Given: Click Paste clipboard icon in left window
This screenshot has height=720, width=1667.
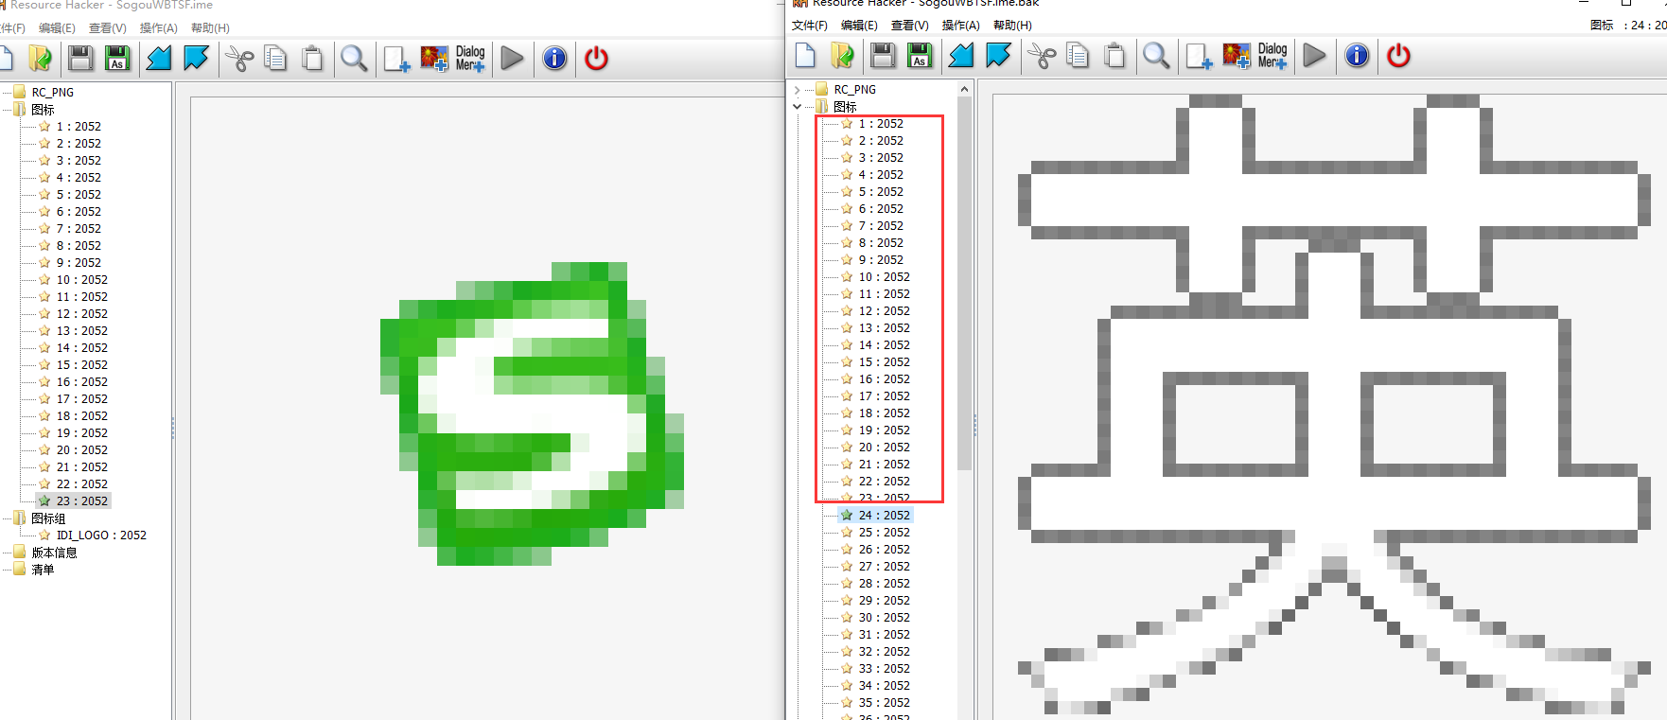Looking at the screenshot, I should tap(312, 59).
